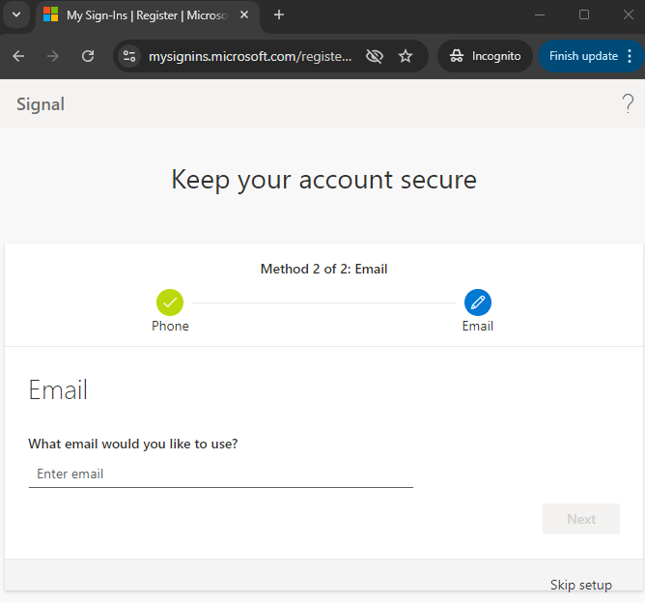Open the Incognito indicator
Screen dimensions: 645x603
click(486, 56)
